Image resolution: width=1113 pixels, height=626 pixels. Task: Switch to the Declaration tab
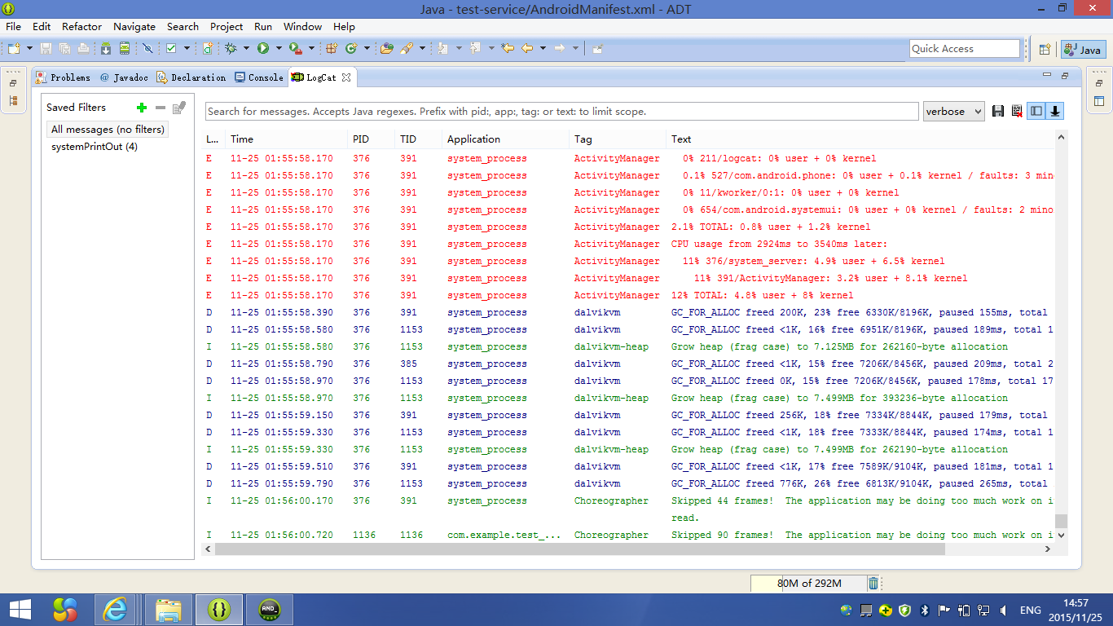(191, 77)
